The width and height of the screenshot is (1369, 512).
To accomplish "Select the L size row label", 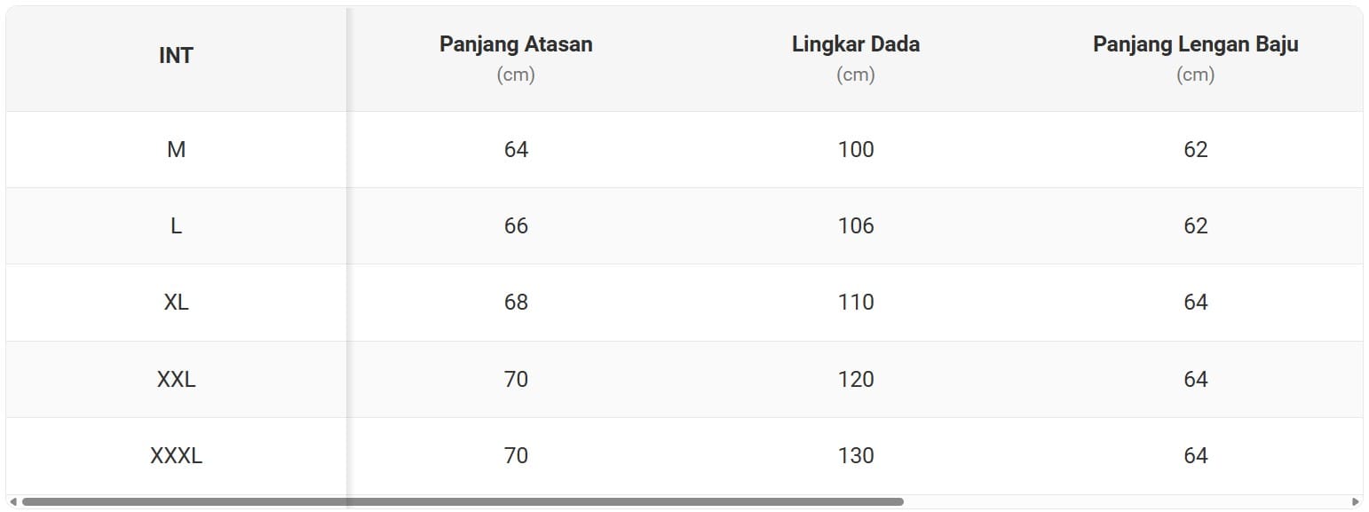I will click(176, 226).
